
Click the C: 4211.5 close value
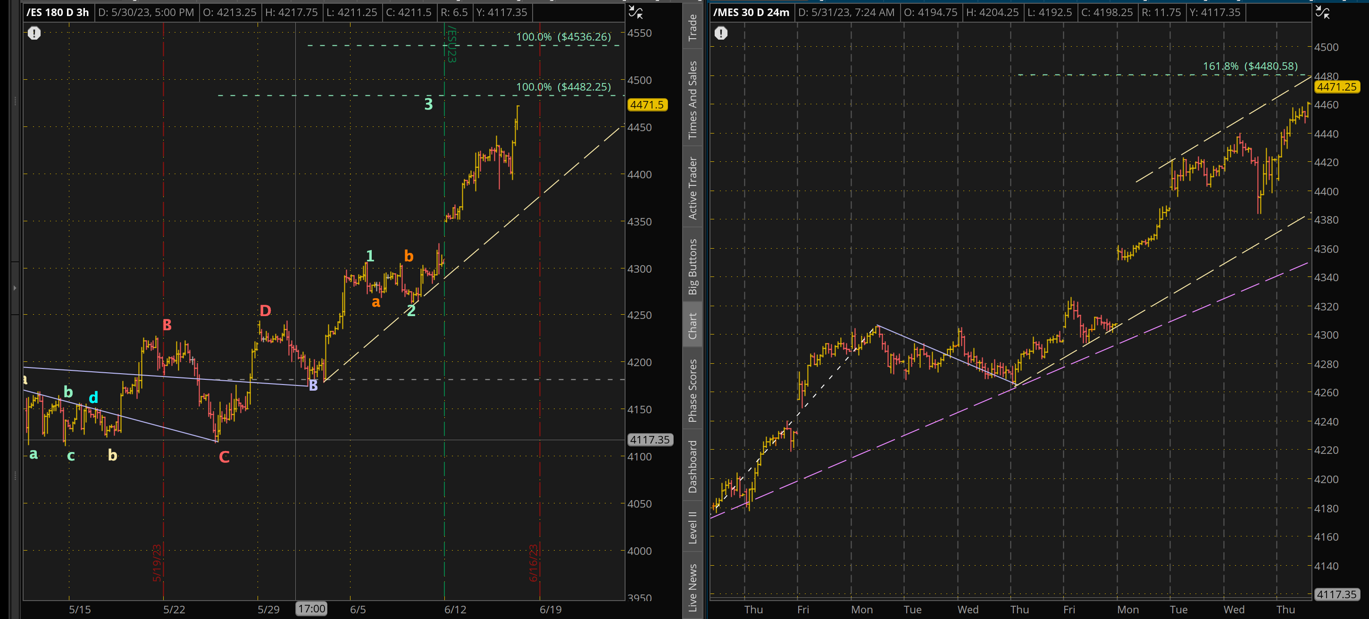tap(409, 12)
